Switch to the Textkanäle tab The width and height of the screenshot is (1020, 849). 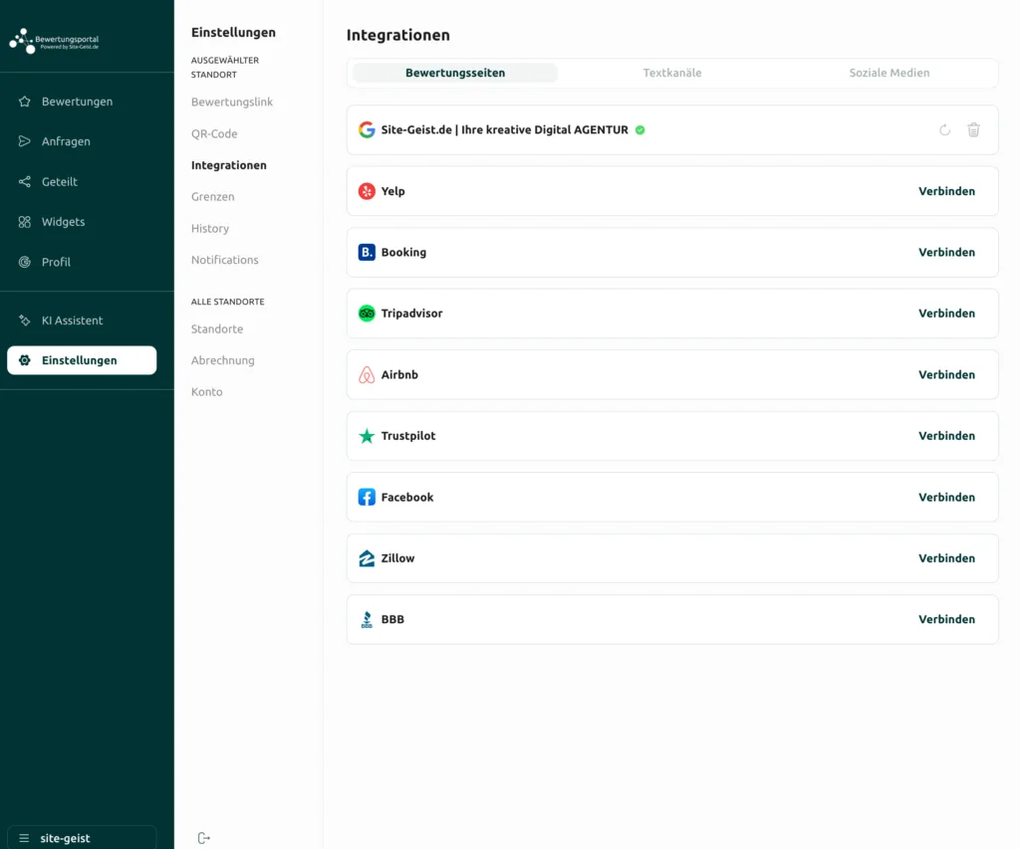[672, 73]
